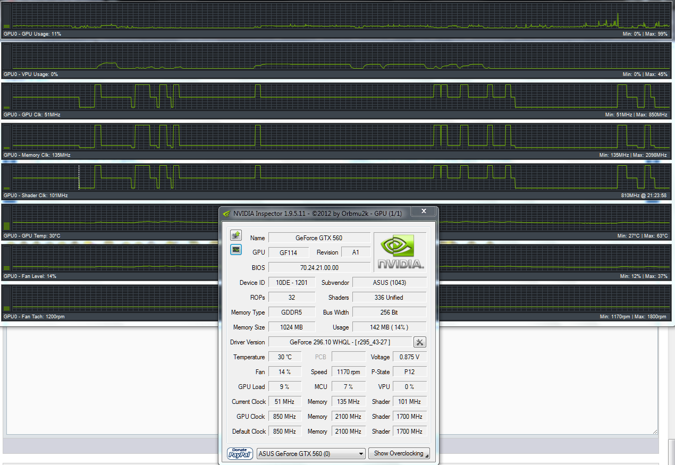Click the VPU Usage history graph

(341, 56)
